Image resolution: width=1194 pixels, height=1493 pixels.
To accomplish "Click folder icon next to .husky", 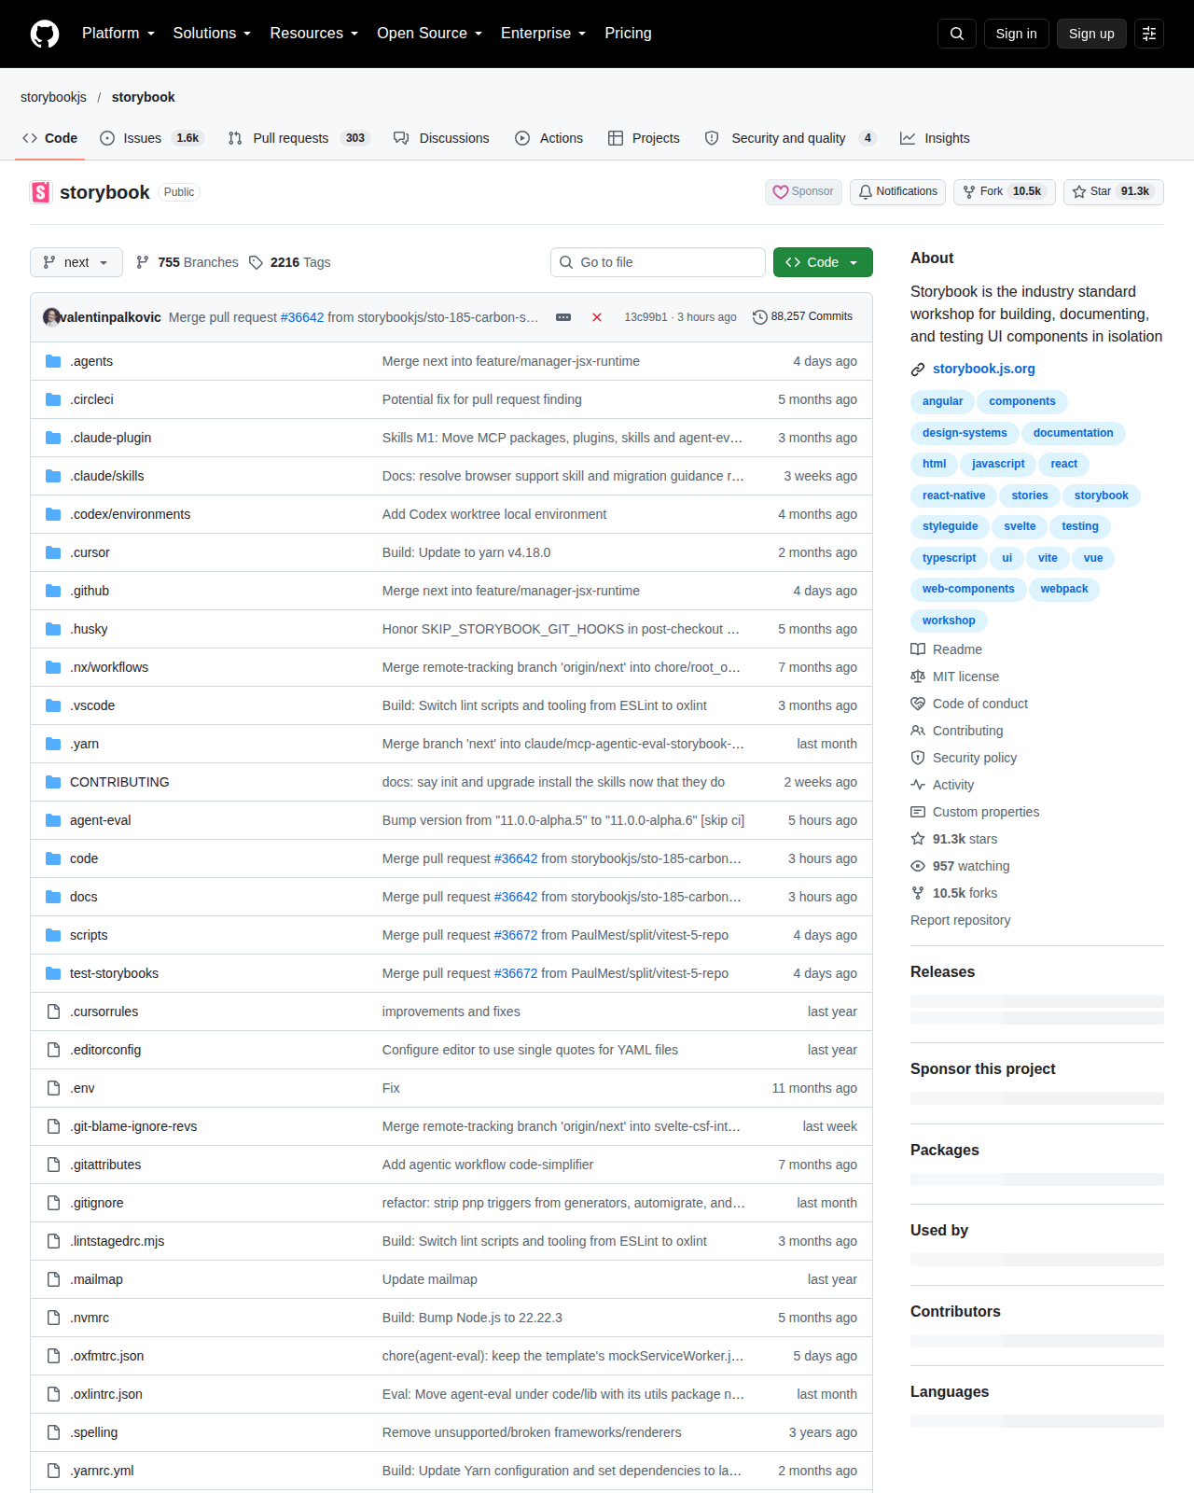I will tap(53, 629).
